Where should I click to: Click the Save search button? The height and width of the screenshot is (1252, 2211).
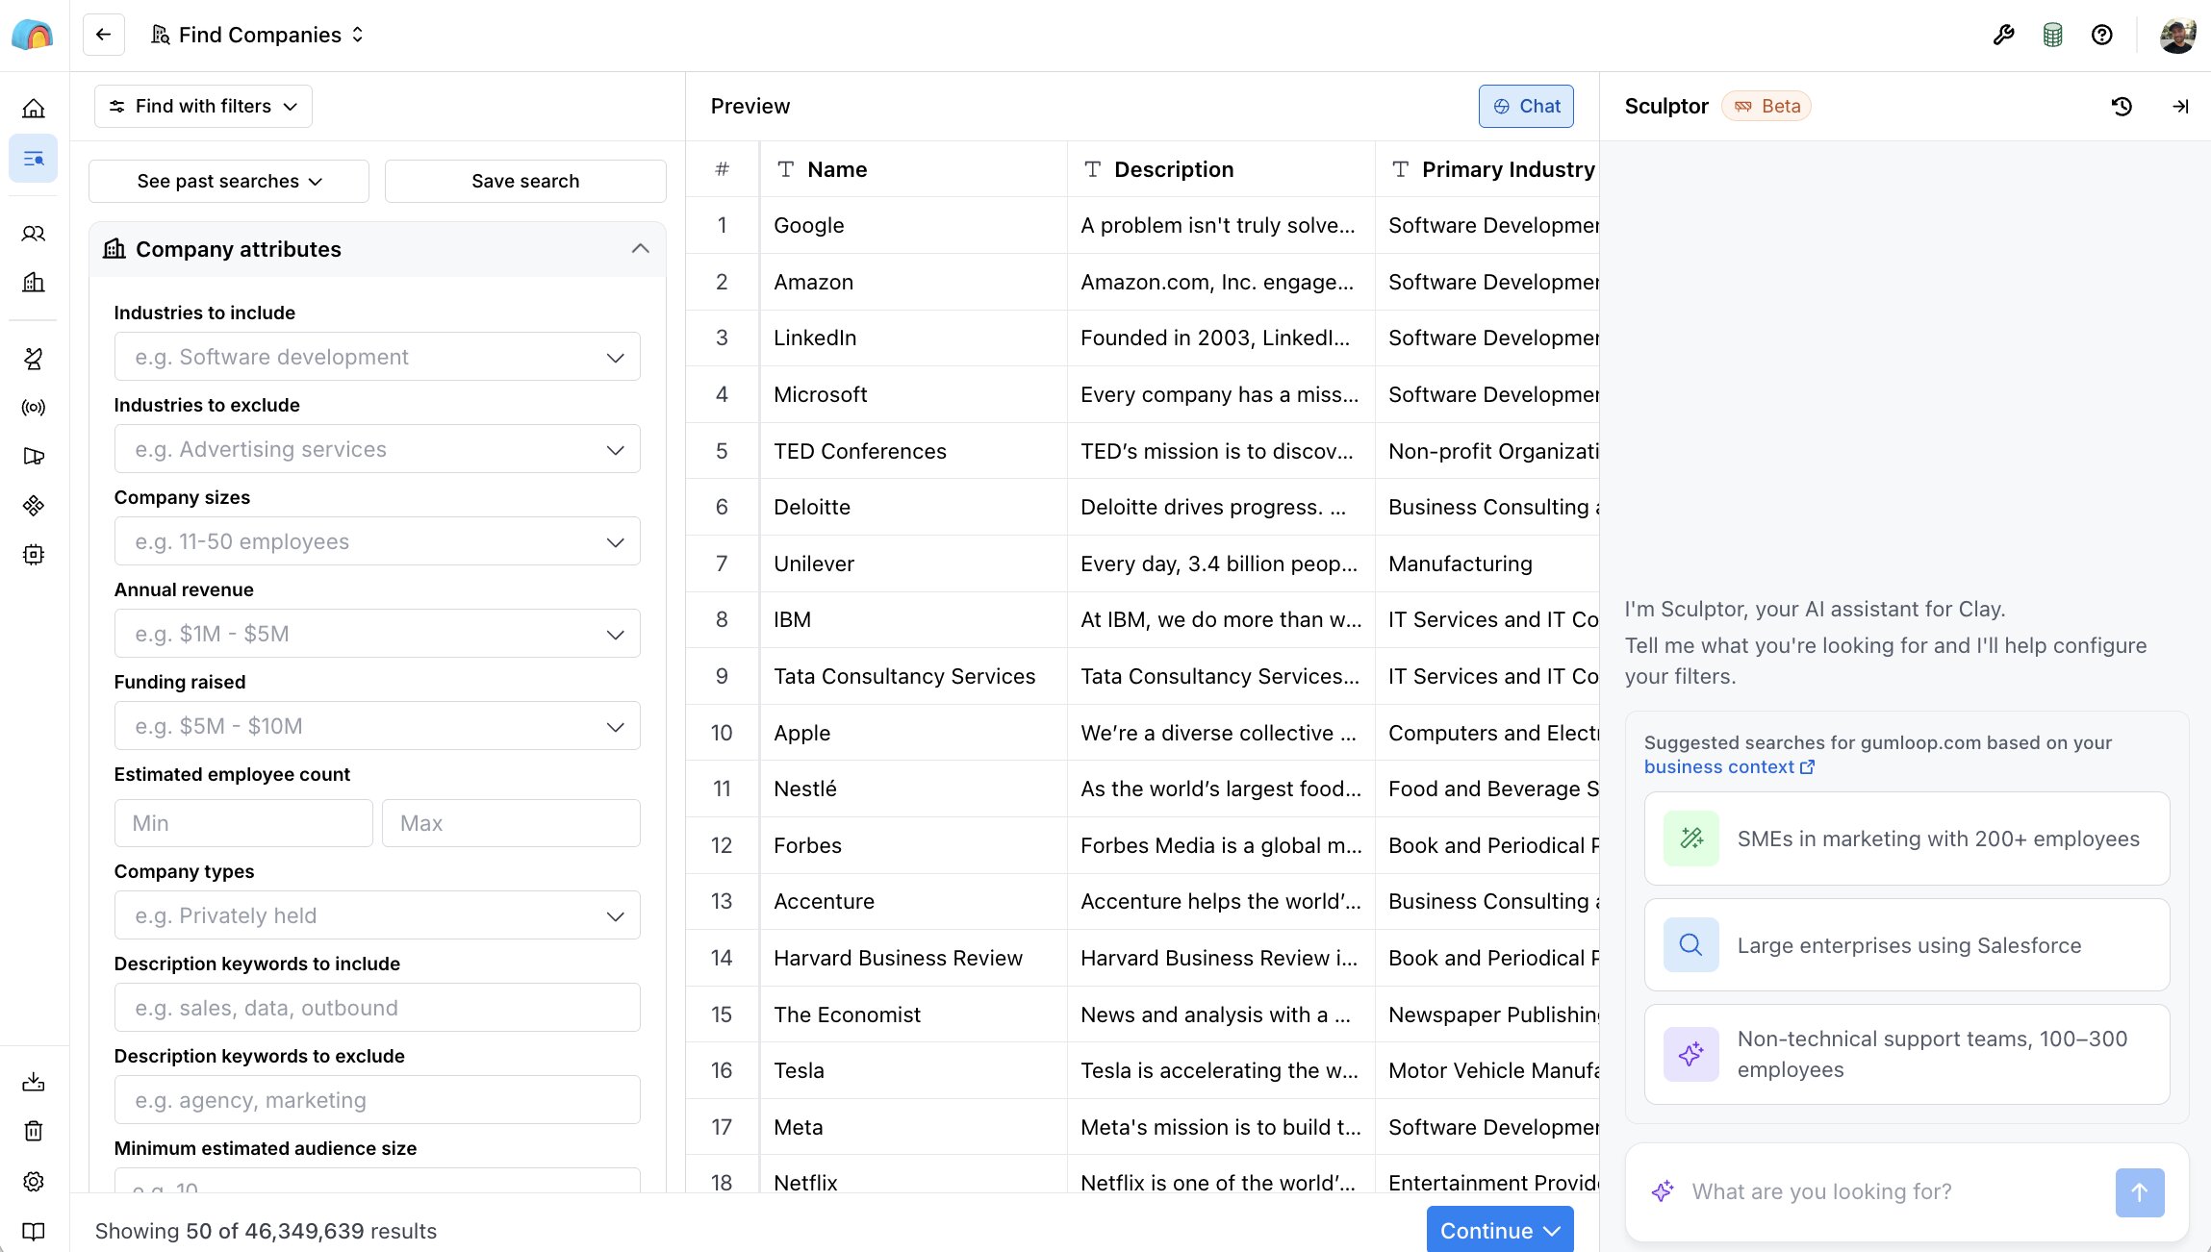[x=525, y=182]
